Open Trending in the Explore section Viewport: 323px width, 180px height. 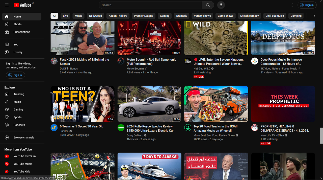(19, 94)
